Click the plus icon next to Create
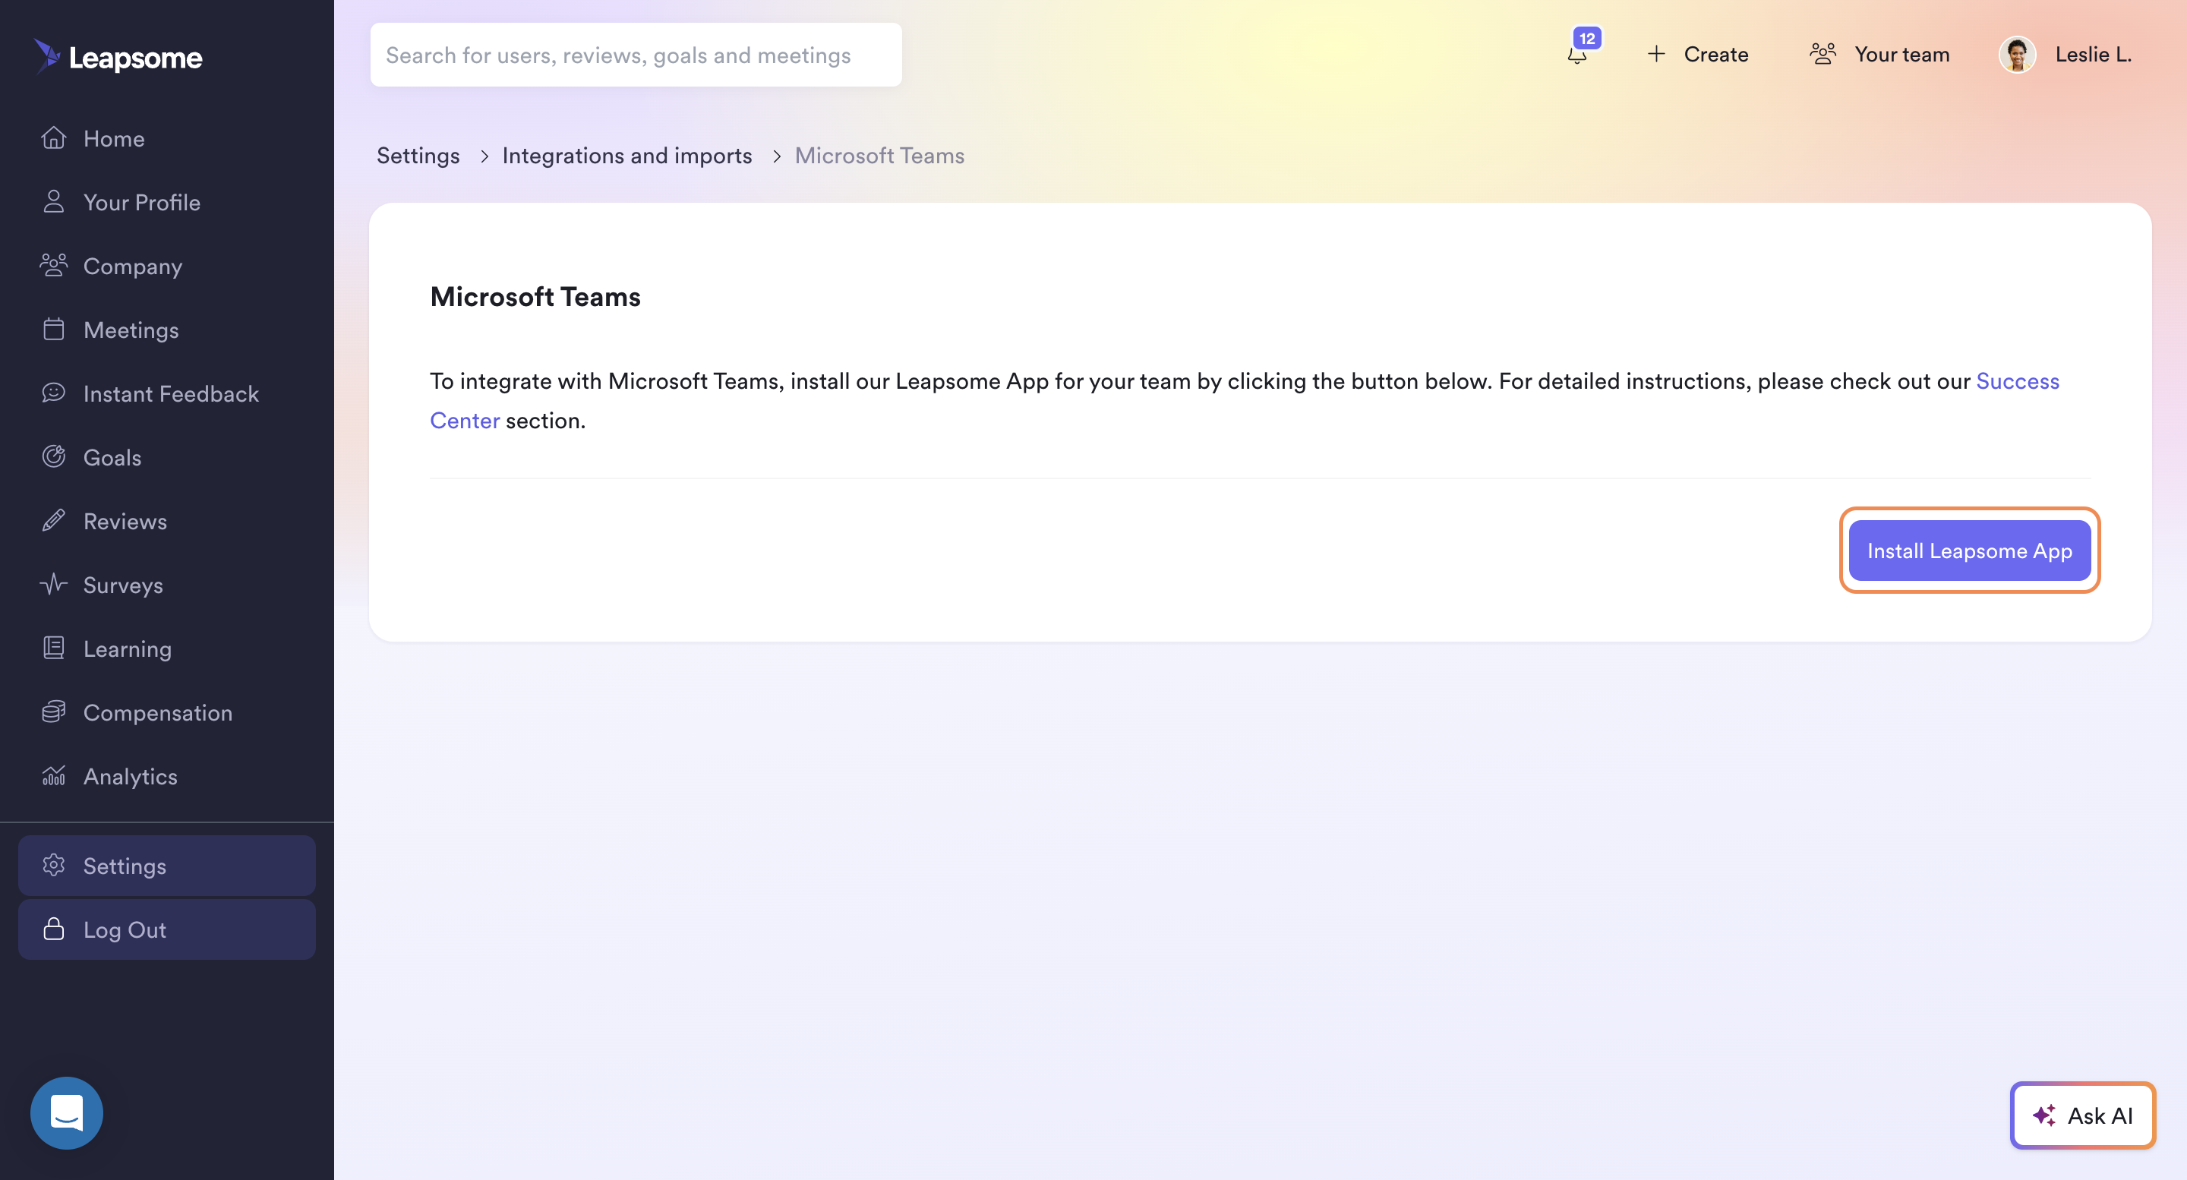This screenshot has height=1180, width=2187. [x=1655, y=53]
